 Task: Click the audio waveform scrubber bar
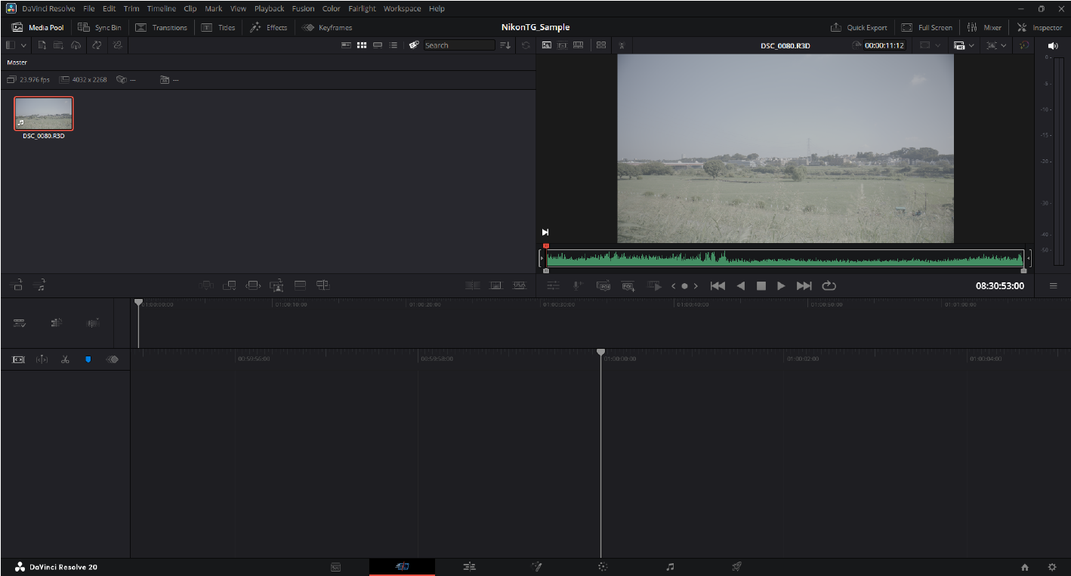(x=783, y=258)
